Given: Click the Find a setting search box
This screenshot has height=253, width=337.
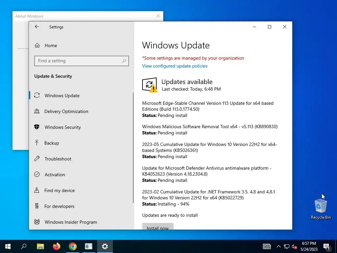Looking at the screenshot, I should (82, 61).
